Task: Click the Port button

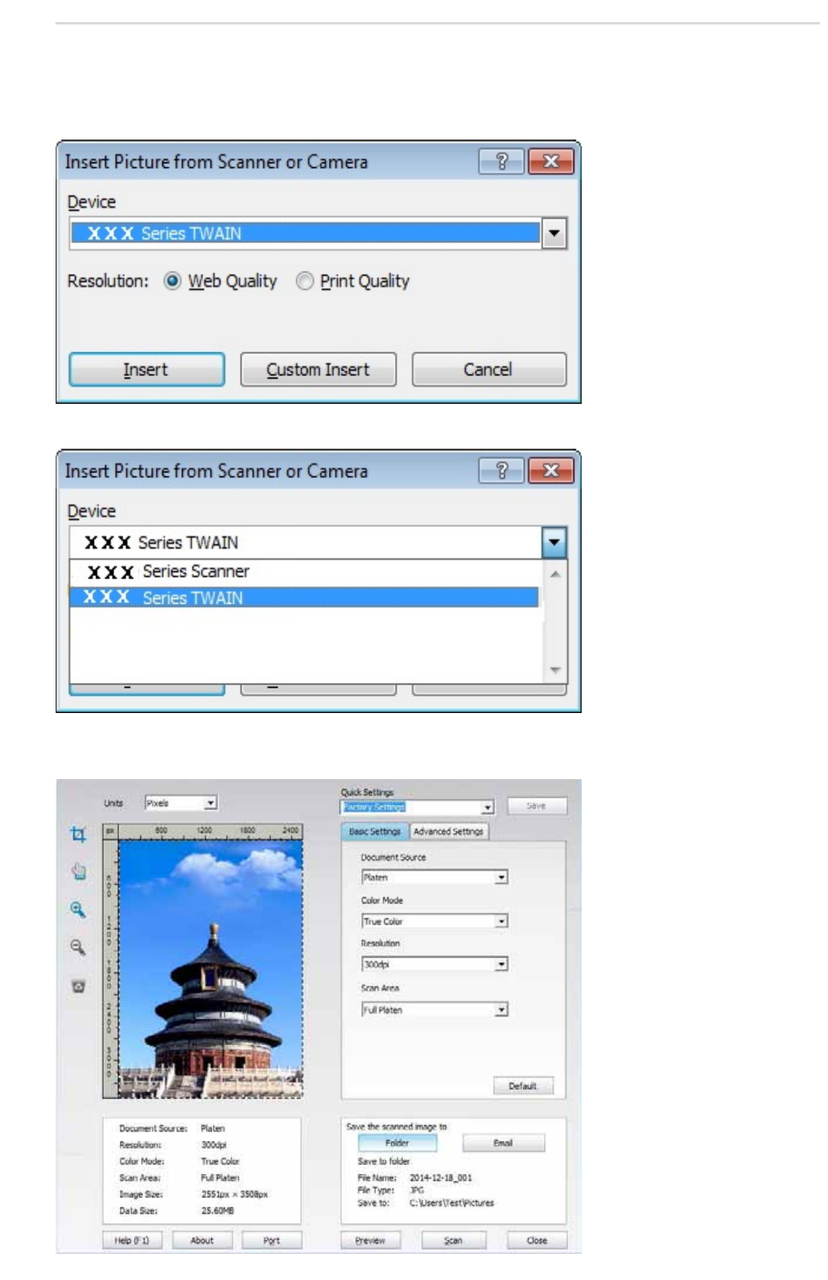Action: (x=272, y=1240)
